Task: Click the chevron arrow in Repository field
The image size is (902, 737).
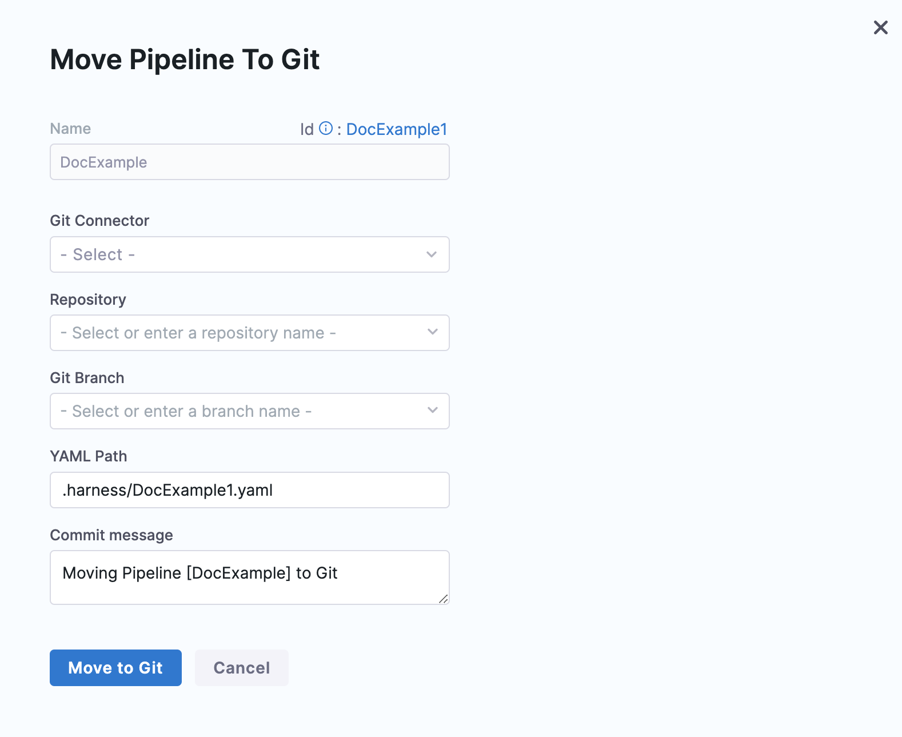Action: [433, 332]
